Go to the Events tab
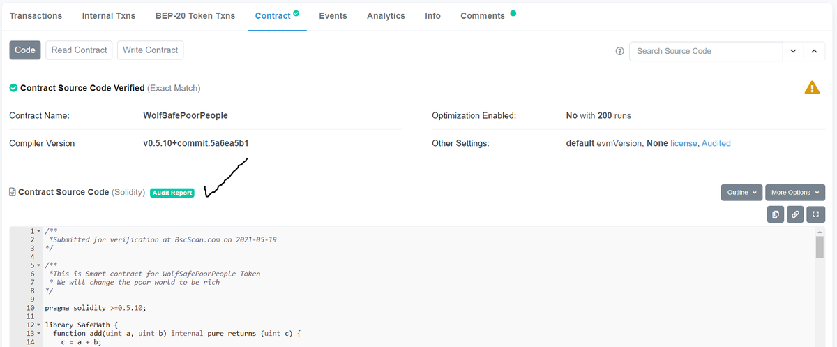837x347 pixels. click(333, 15)
